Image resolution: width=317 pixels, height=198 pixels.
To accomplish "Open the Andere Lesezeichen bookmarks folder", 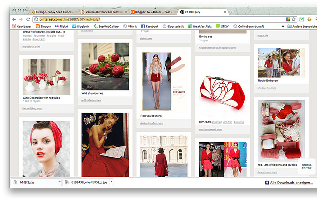I will coord(303,26).
